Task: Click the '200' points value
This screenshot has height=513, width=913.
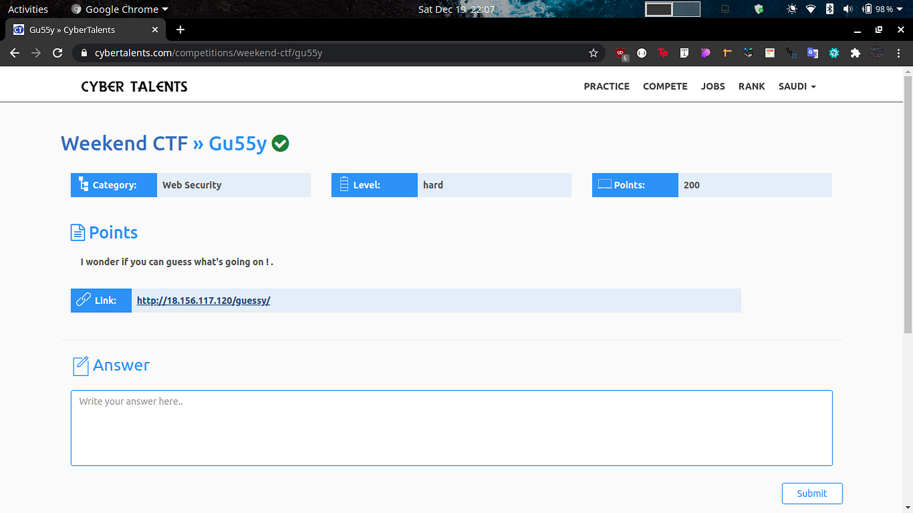Action: click(x=692, y=185)
